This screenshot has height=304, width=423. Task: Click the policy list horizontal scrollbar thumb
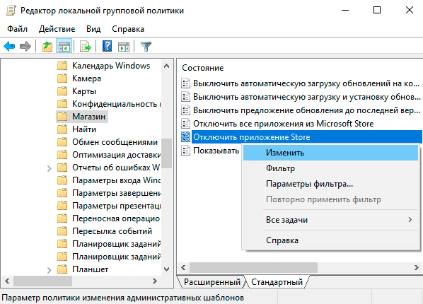point(253,267)
